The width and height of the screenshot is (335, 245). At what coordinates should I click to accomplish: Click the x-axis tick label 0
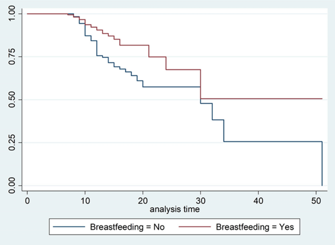[x=27, y=200]
